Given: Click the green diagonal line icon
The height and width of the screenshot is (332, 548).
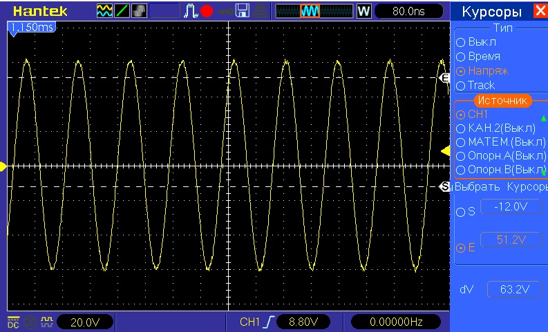Looking at the screenshot, I should (x=122, y=11).
